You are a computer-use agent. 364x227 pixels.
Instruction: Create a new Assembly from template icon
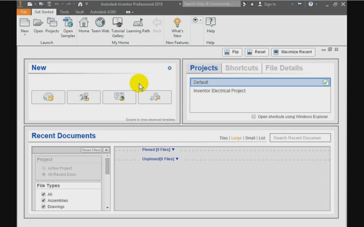tap(84, 97)
